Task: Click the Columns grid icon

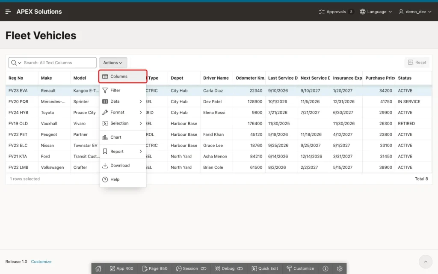Action: click(105, 76)
